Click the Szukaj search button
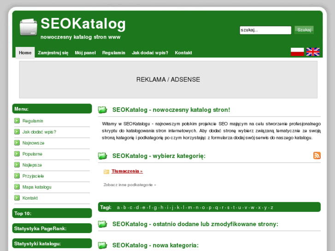This screenshot has height=251, width=335. tap(304, 30)
